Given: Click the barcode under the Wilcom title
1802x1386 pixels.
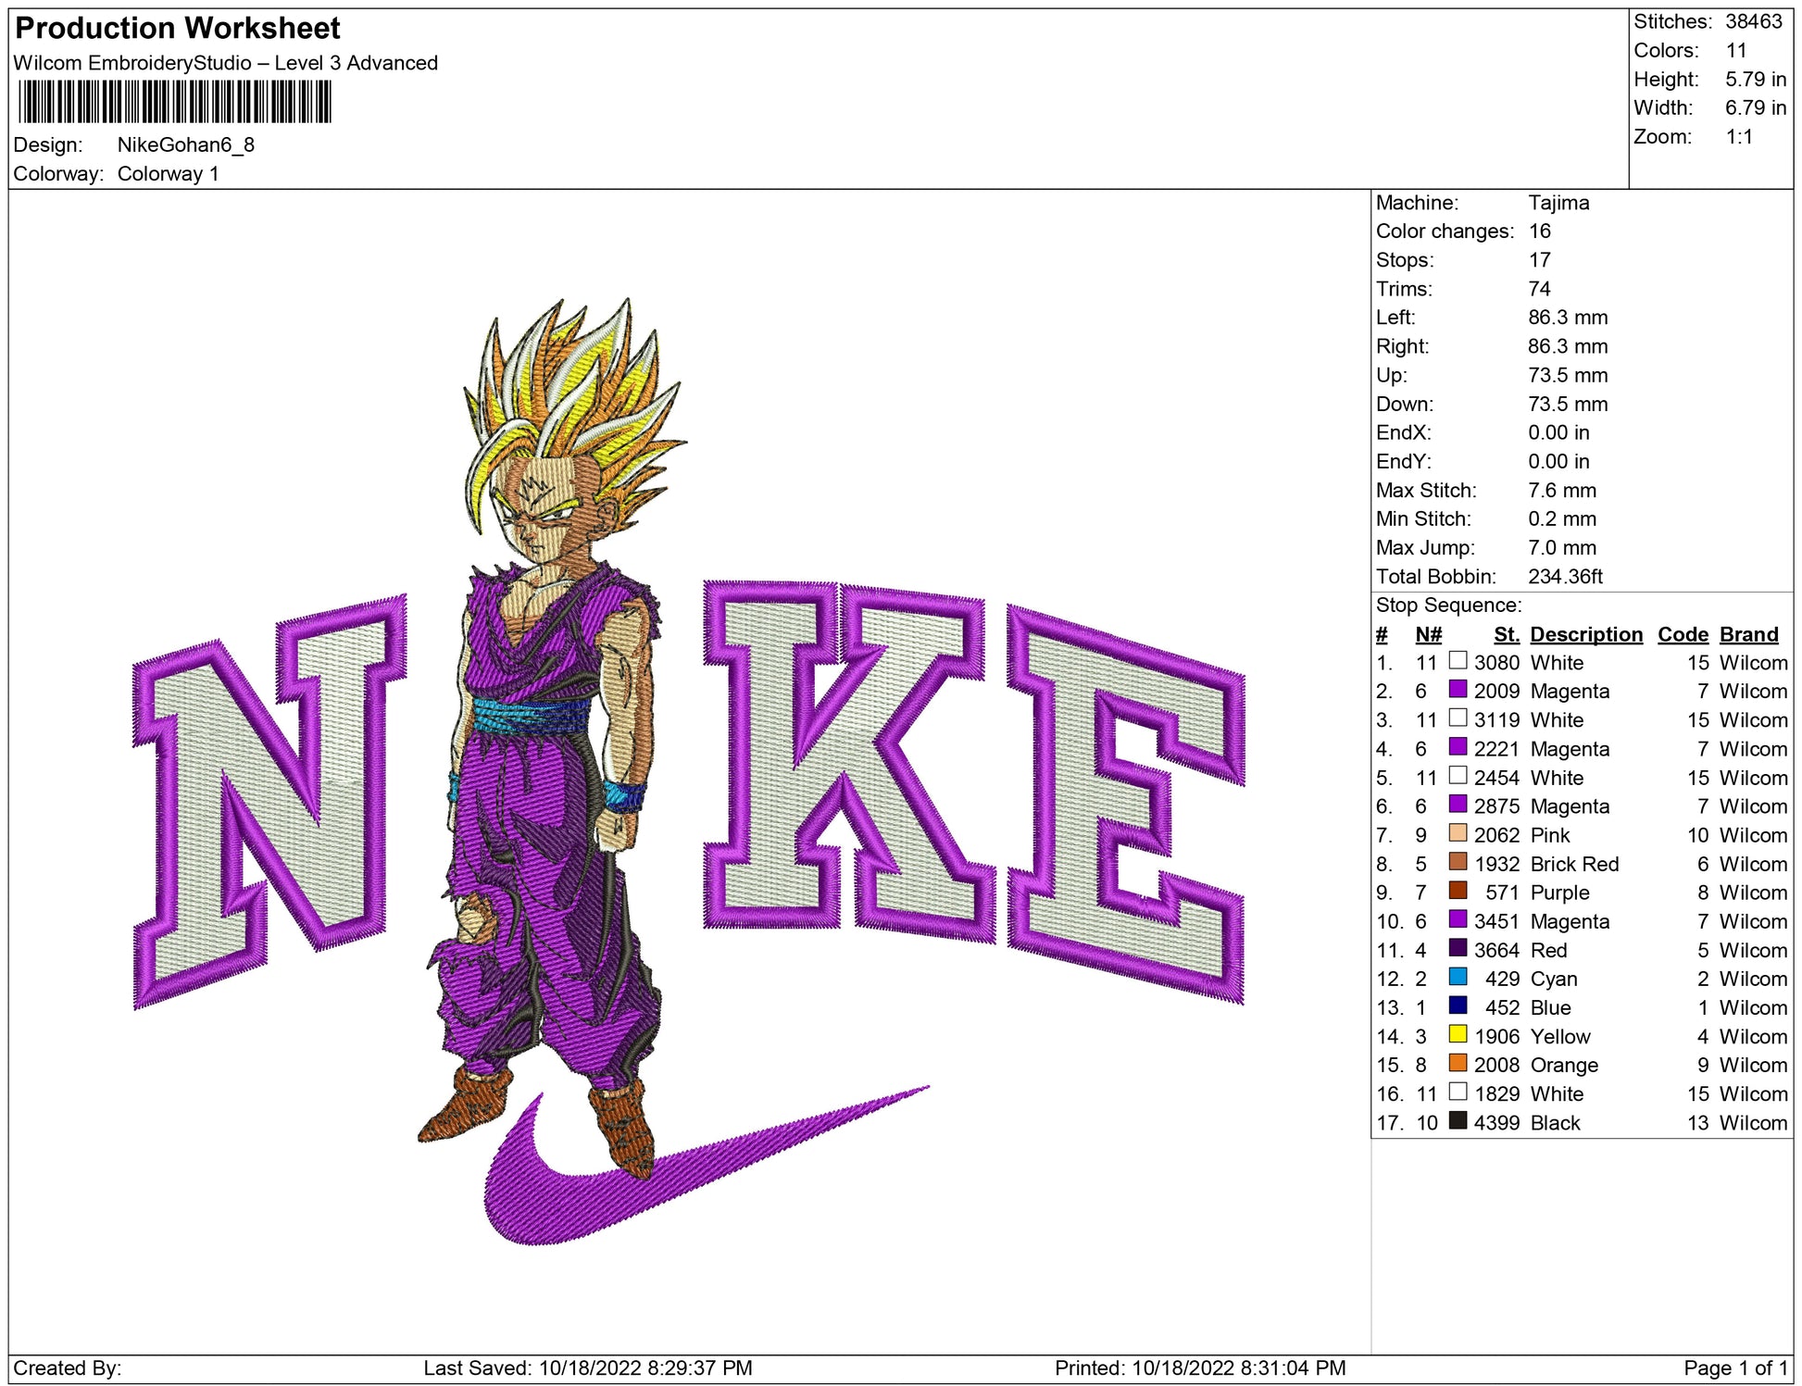Looking at the screenshot, I should pos(174,102).
